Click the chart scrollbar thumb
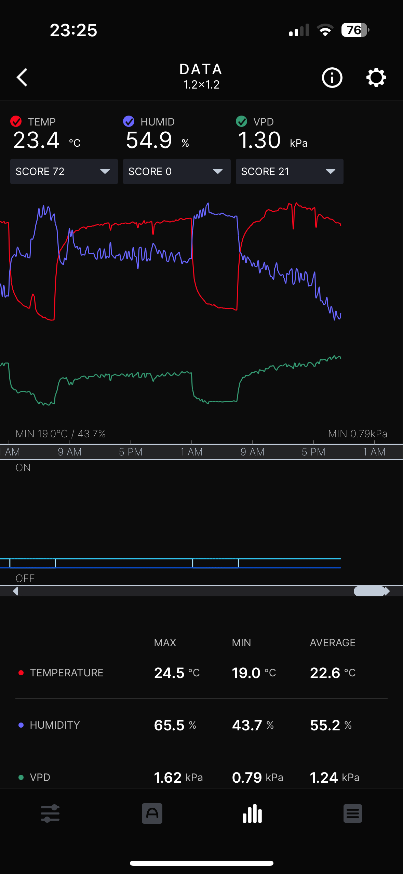 coord(369,591)
